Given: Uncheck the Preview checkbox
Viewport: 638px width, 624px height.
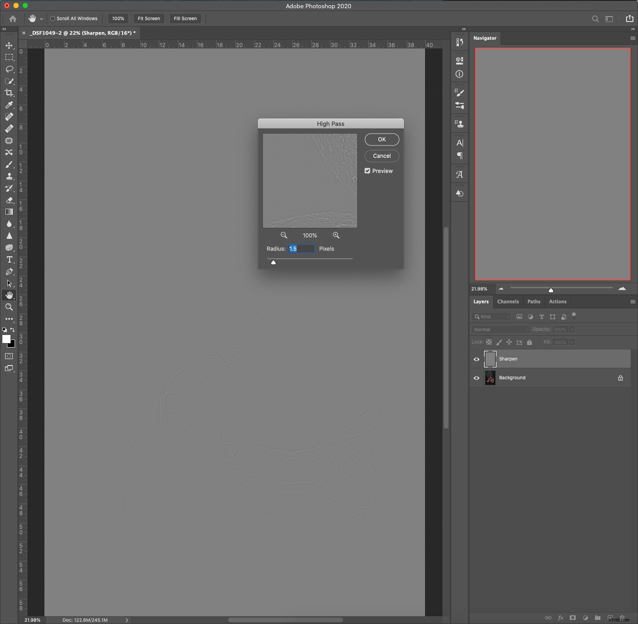Looking at the screenshot, I should click(367, 171).
